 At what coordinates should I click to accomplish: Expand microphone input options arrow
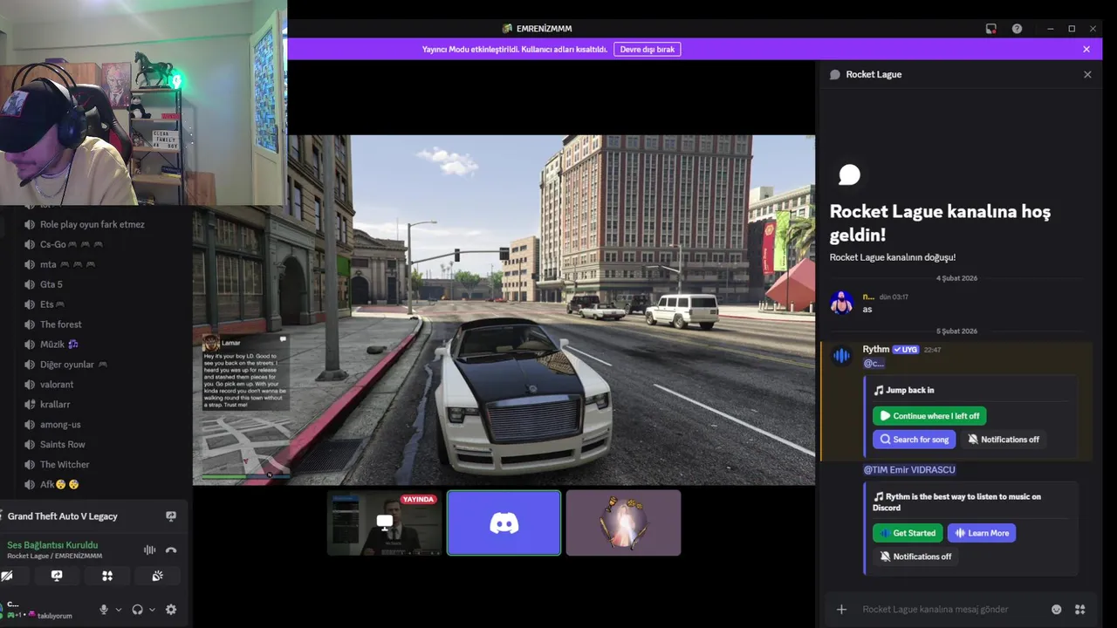click(x=119, y=610)
